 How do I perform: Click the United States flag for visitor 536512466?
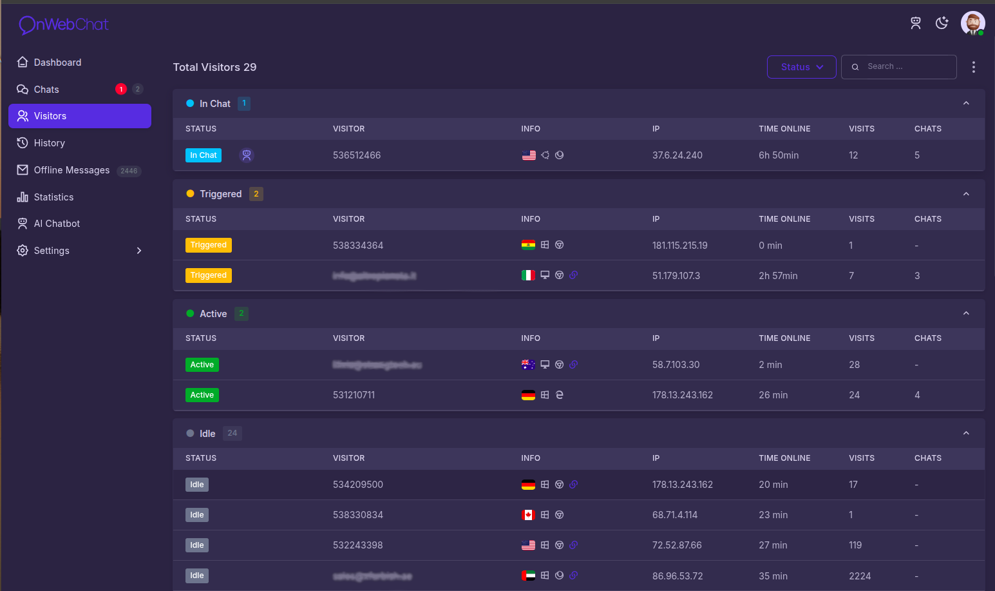tap(529, 155)
